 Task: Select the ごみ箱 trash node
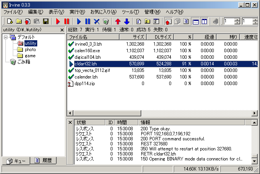(24, 62)
